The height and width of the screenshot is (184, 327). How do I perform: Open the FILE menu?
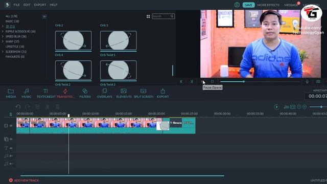(x=17, y=5)
